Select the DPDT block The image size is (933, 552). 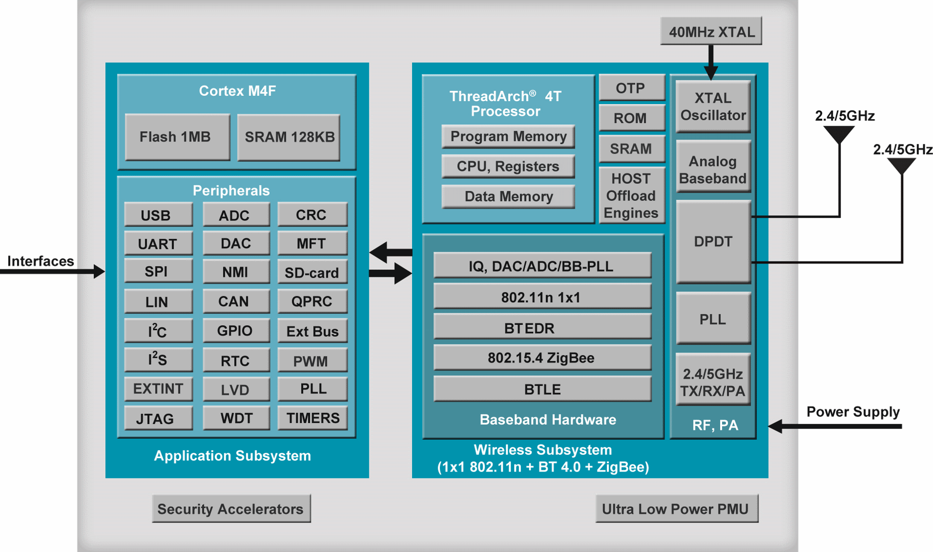tap(713, 242)
